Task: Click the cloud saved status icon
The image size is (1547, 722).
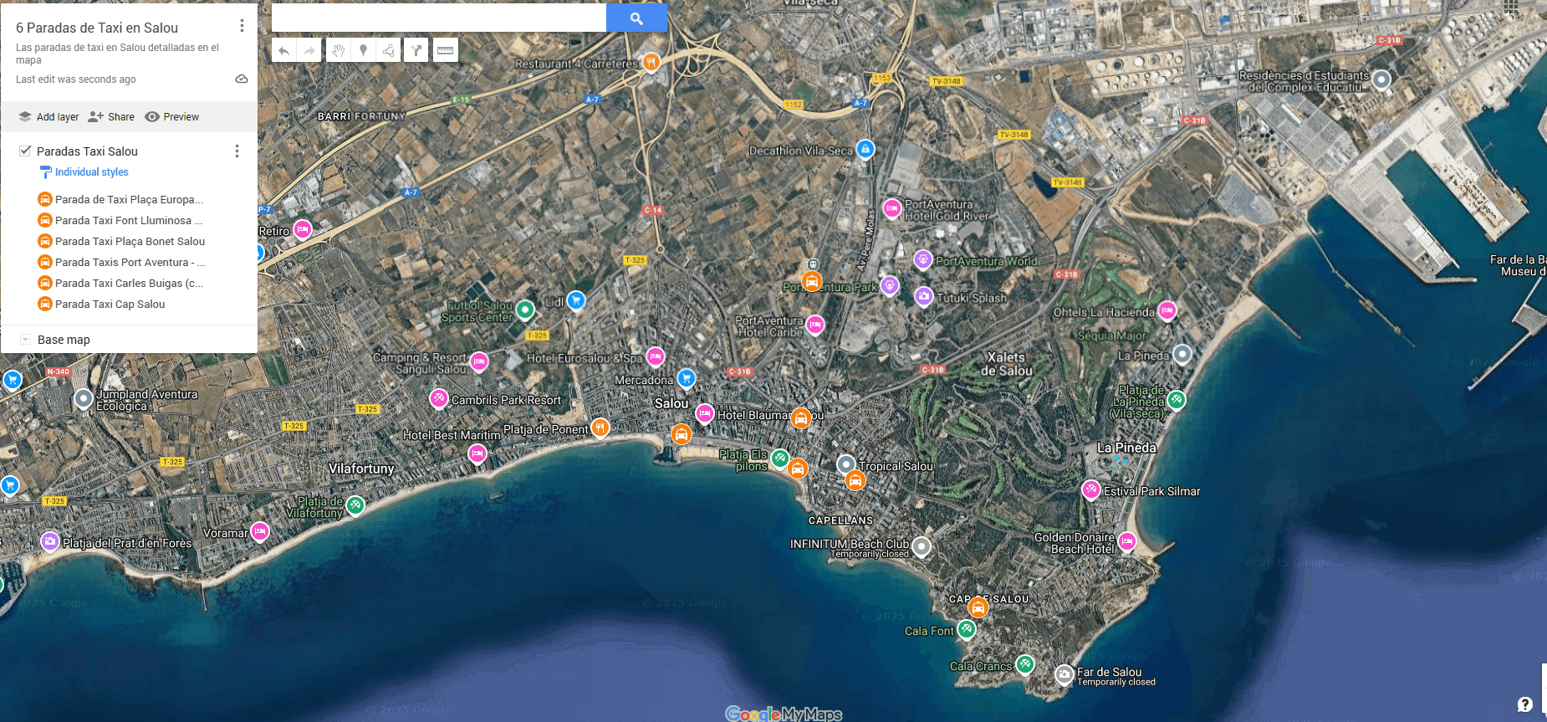Action: coord(242,79)
